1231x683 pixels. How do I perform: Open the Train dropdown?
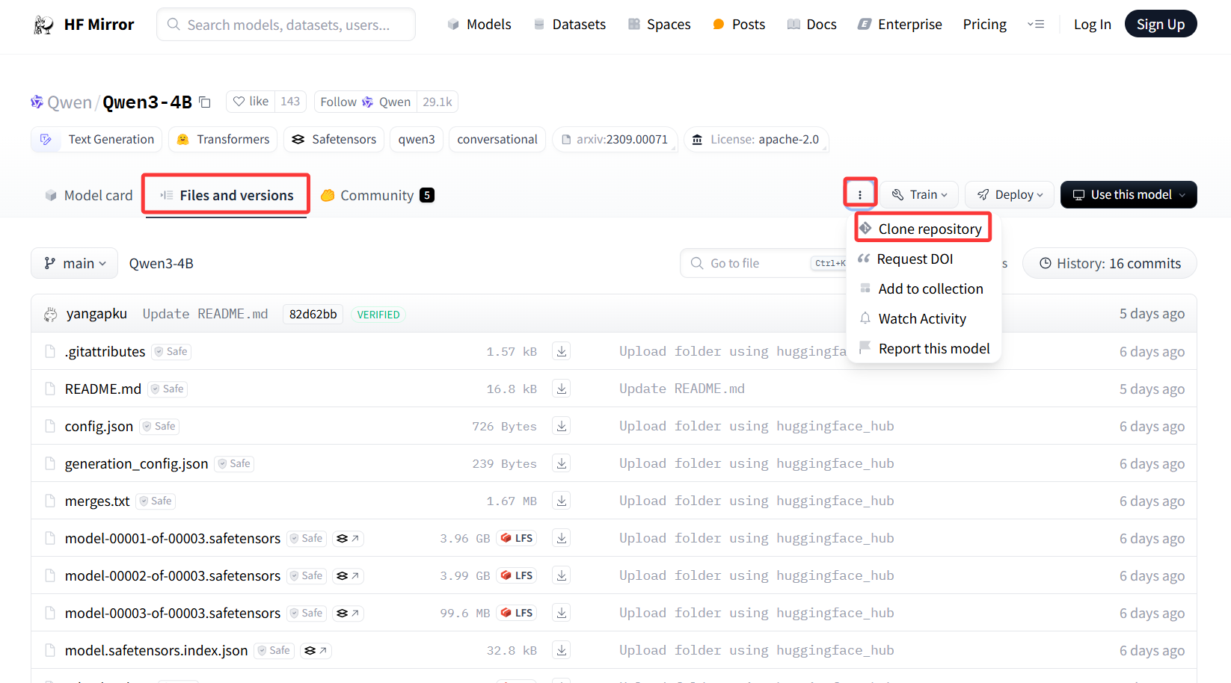tap(919, 194)
